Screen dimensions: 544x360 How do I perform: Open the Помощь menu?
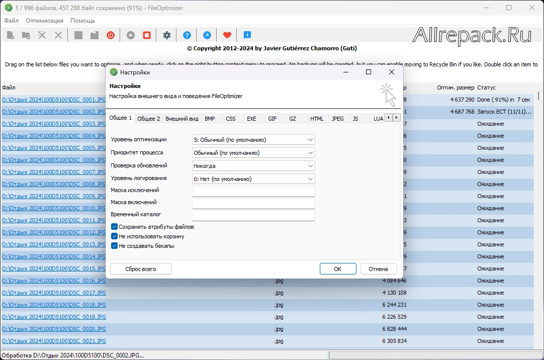tap(82, 21)
